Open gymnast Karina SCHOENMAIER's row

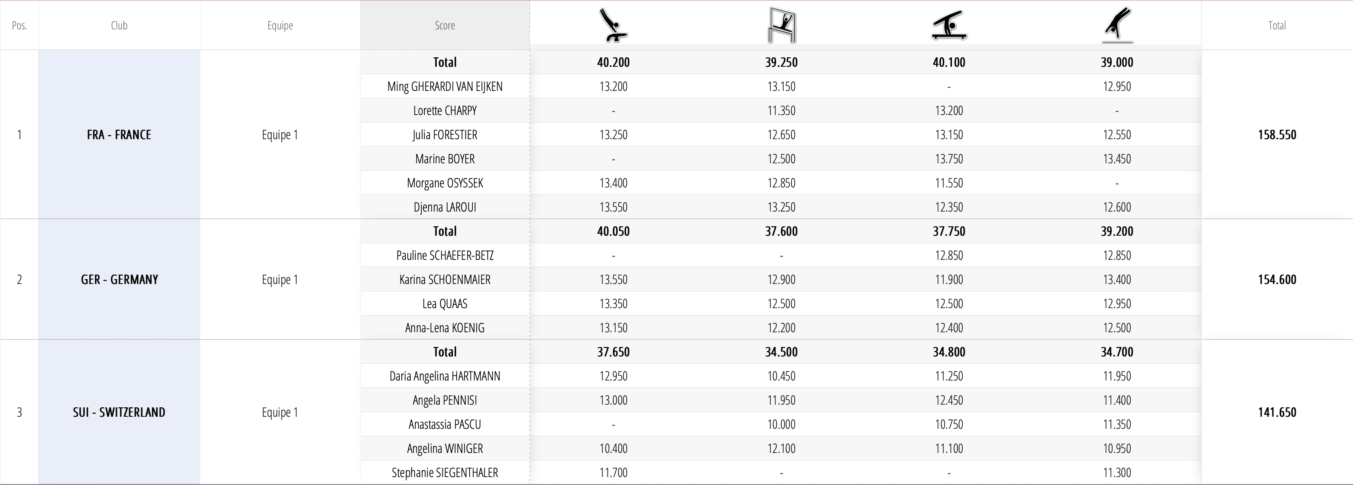coord(444,279)
